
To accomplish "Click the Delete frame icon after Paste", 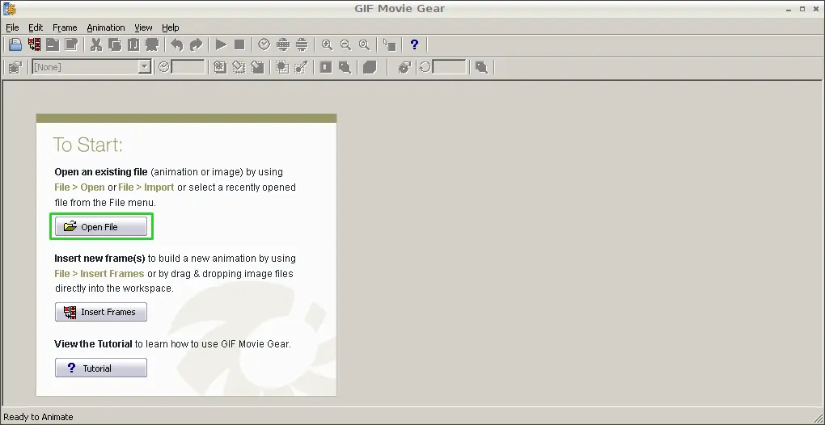I will (152, 44).
